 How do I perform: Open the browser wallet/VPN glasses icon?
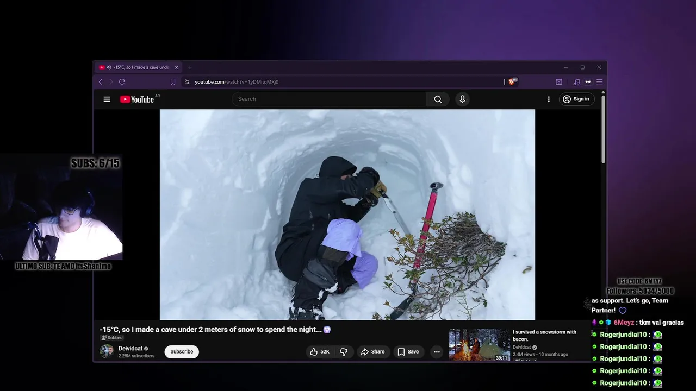(588, 82)
